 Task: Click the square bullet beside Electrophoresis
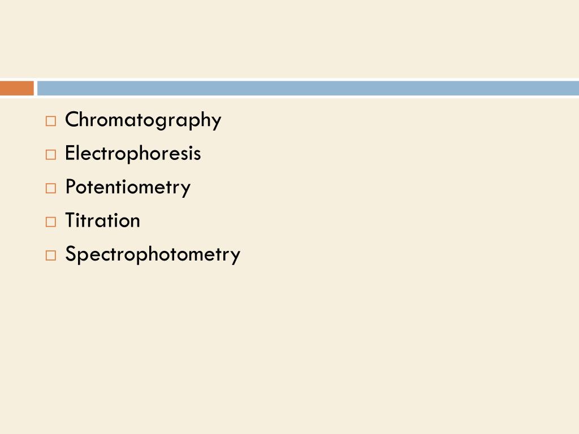pyautogui.click(x=50, y=155)
